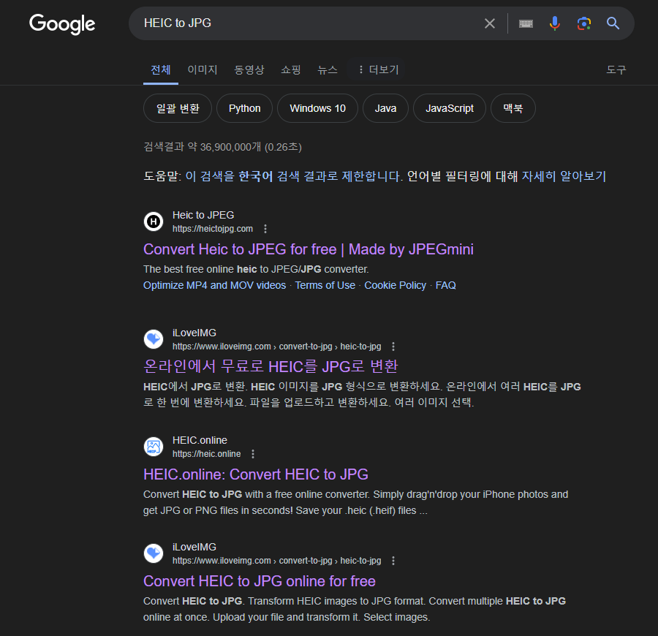Apply the Python filter chip
The width and height of the screenshot is (658, 636).
[x=245, y=108]
